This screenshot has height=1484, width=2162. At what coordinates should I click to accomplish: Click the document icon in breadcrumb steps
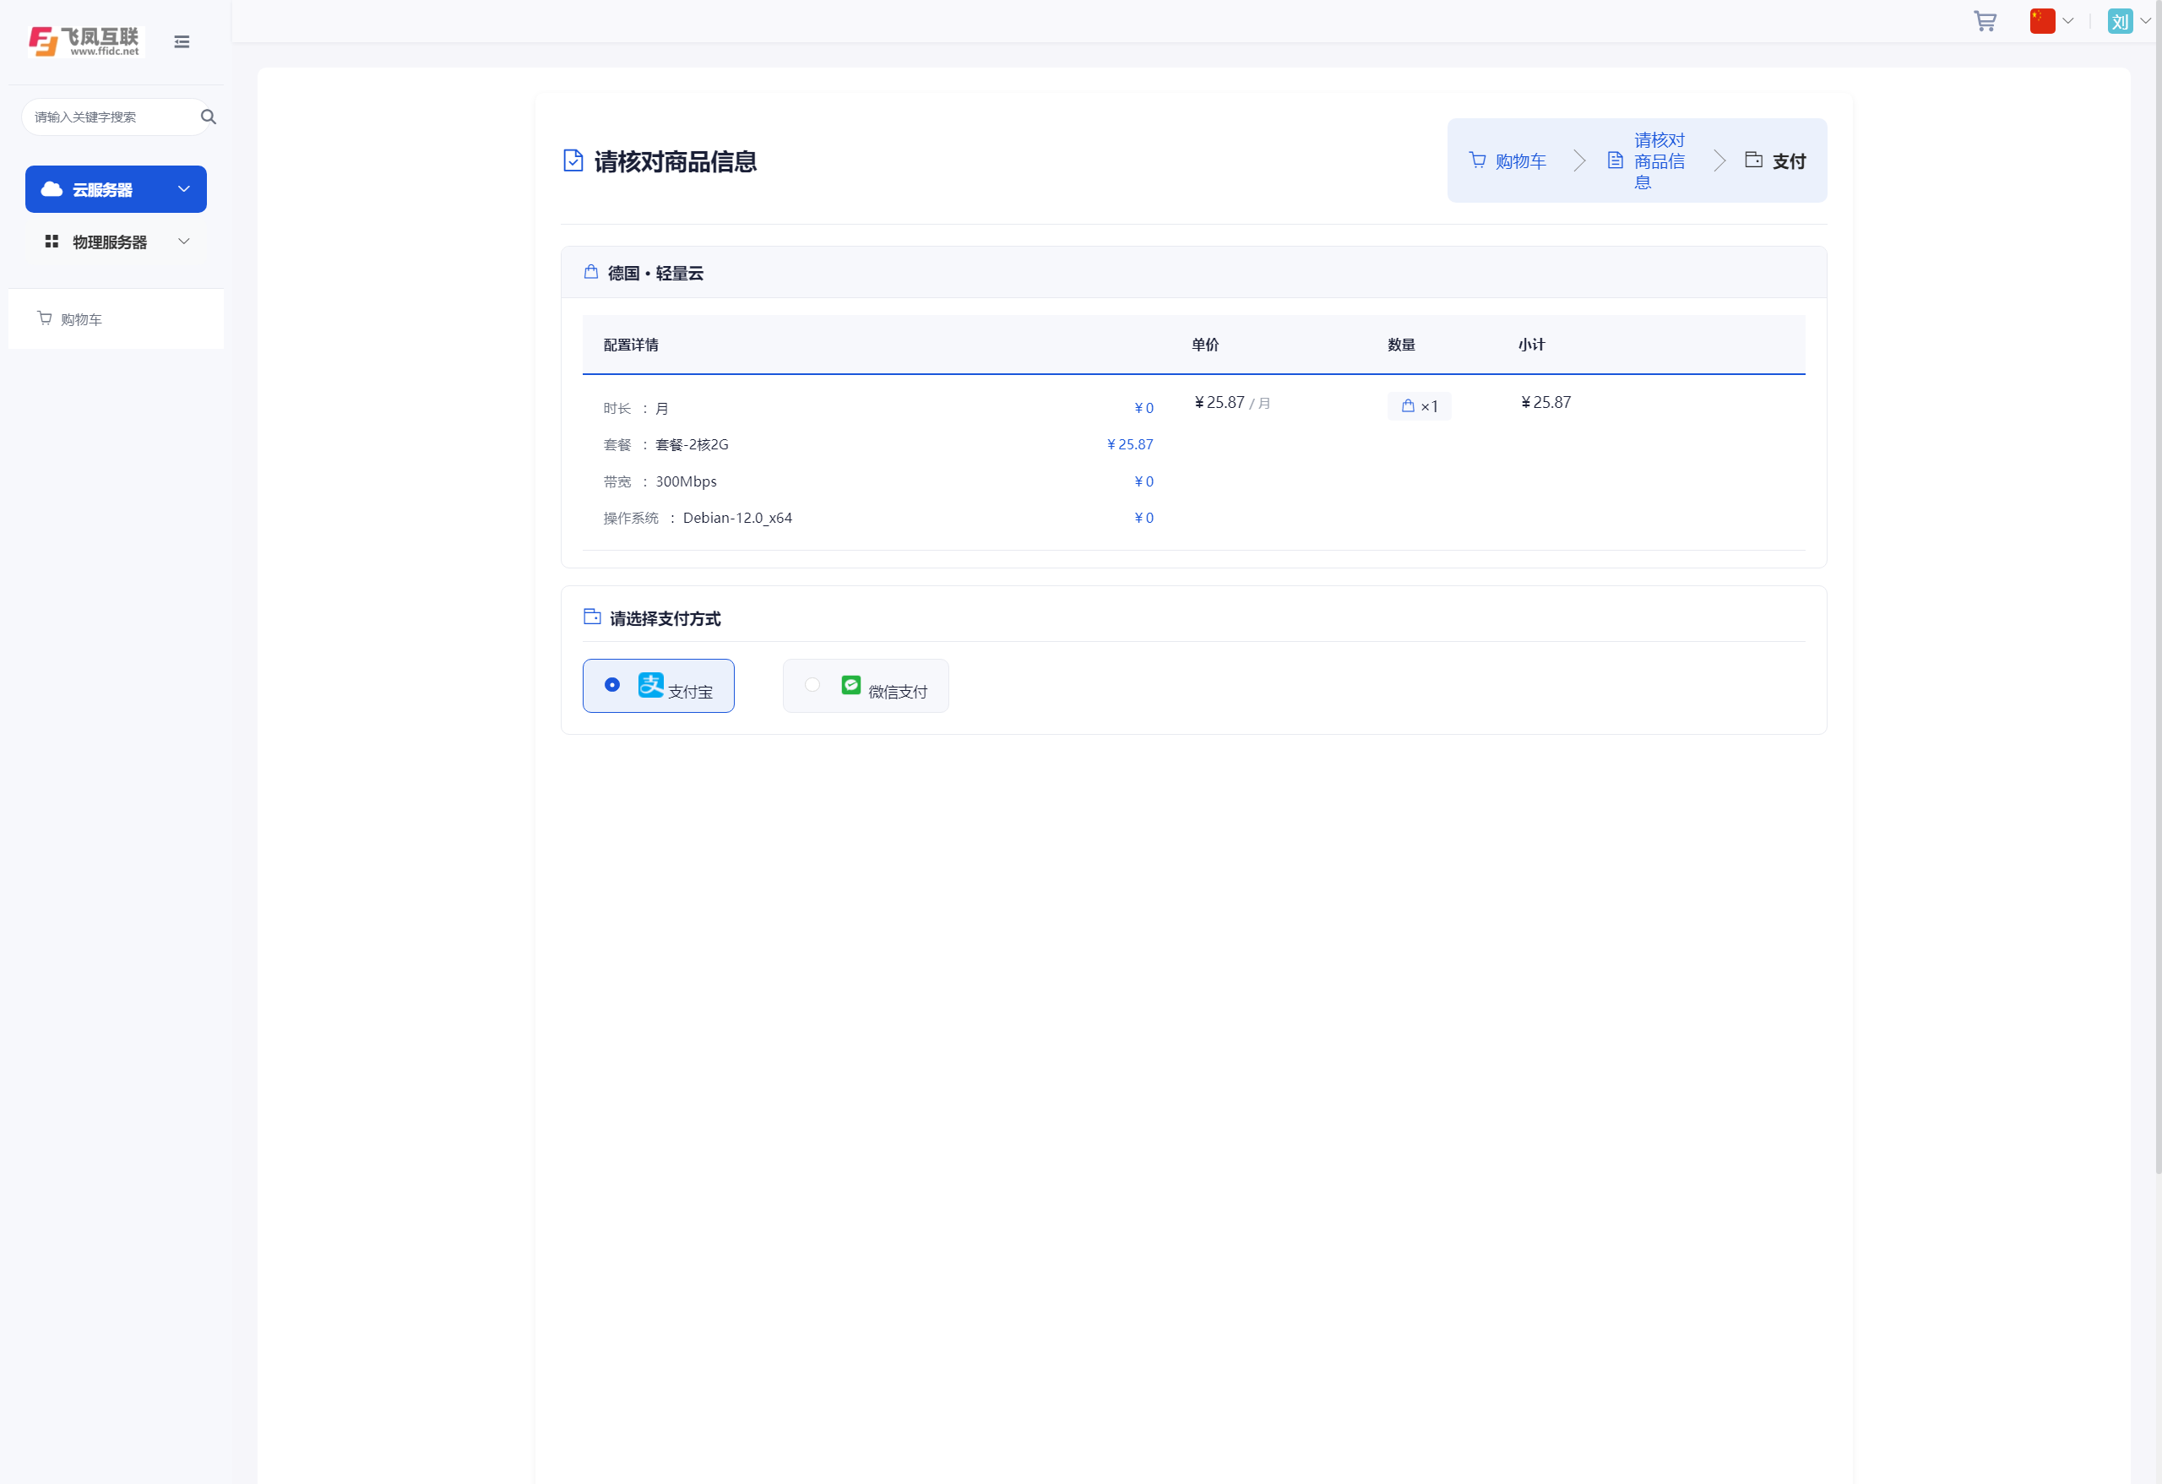coord(1616,160)
